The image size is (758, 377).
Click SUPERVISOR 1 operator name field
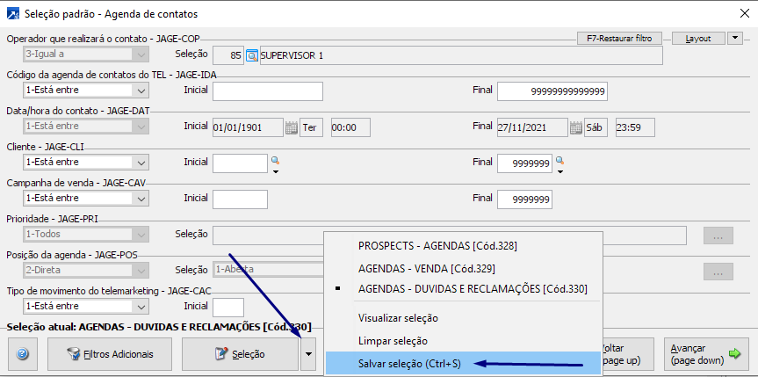click(461, 55)
